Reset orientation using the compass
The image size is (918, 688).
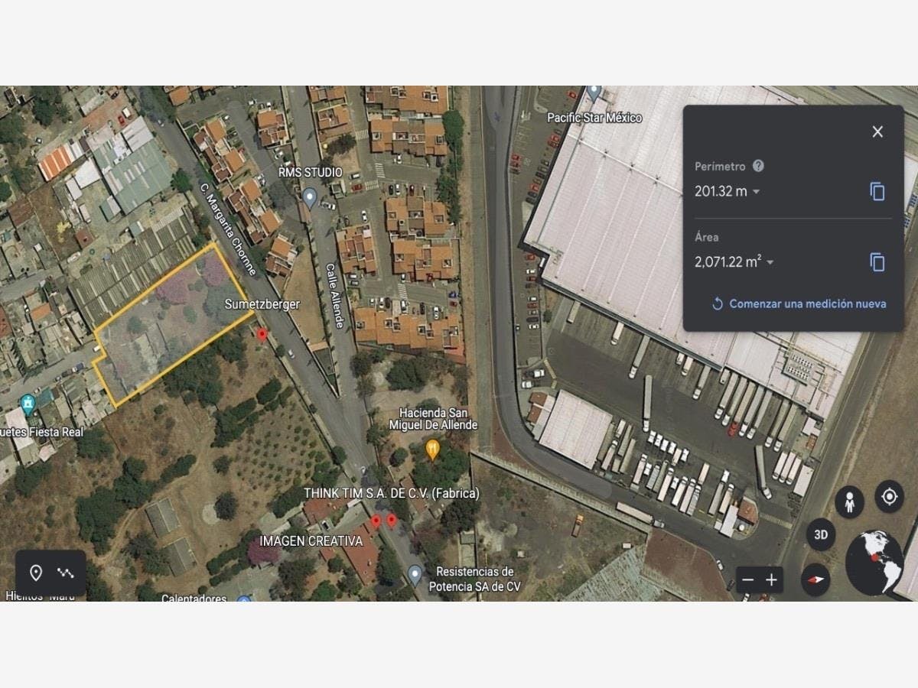815,580
